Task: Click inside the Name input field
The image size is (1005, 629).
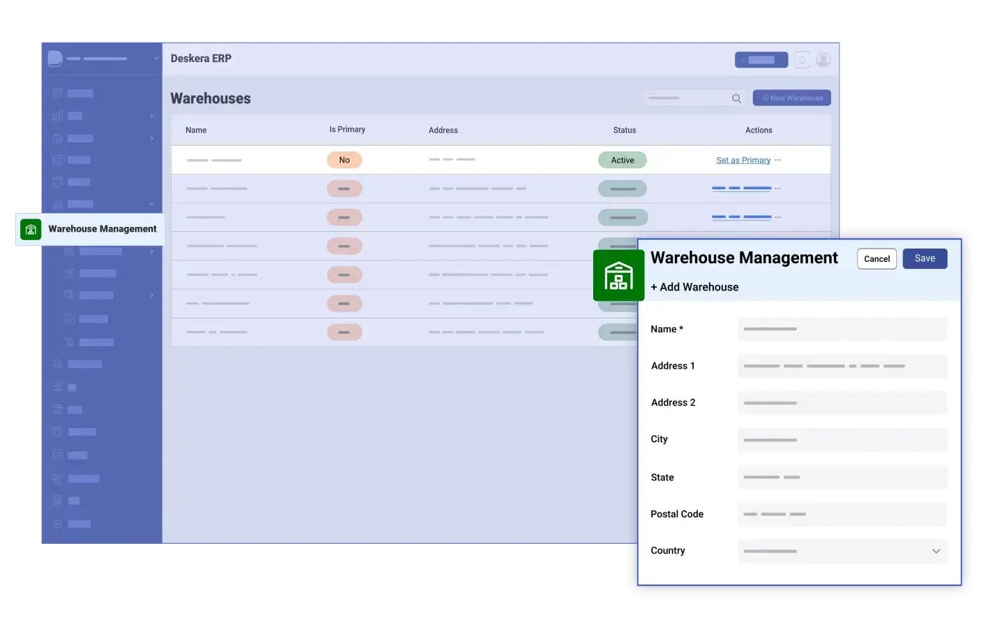Action: pos(842,329)
